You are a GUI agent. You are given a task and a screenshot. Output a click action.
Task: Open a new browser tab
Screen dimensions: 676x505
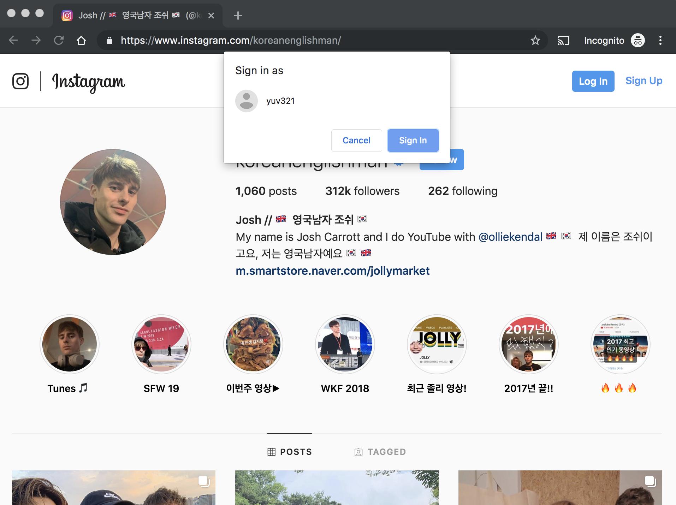coord(238,16)
